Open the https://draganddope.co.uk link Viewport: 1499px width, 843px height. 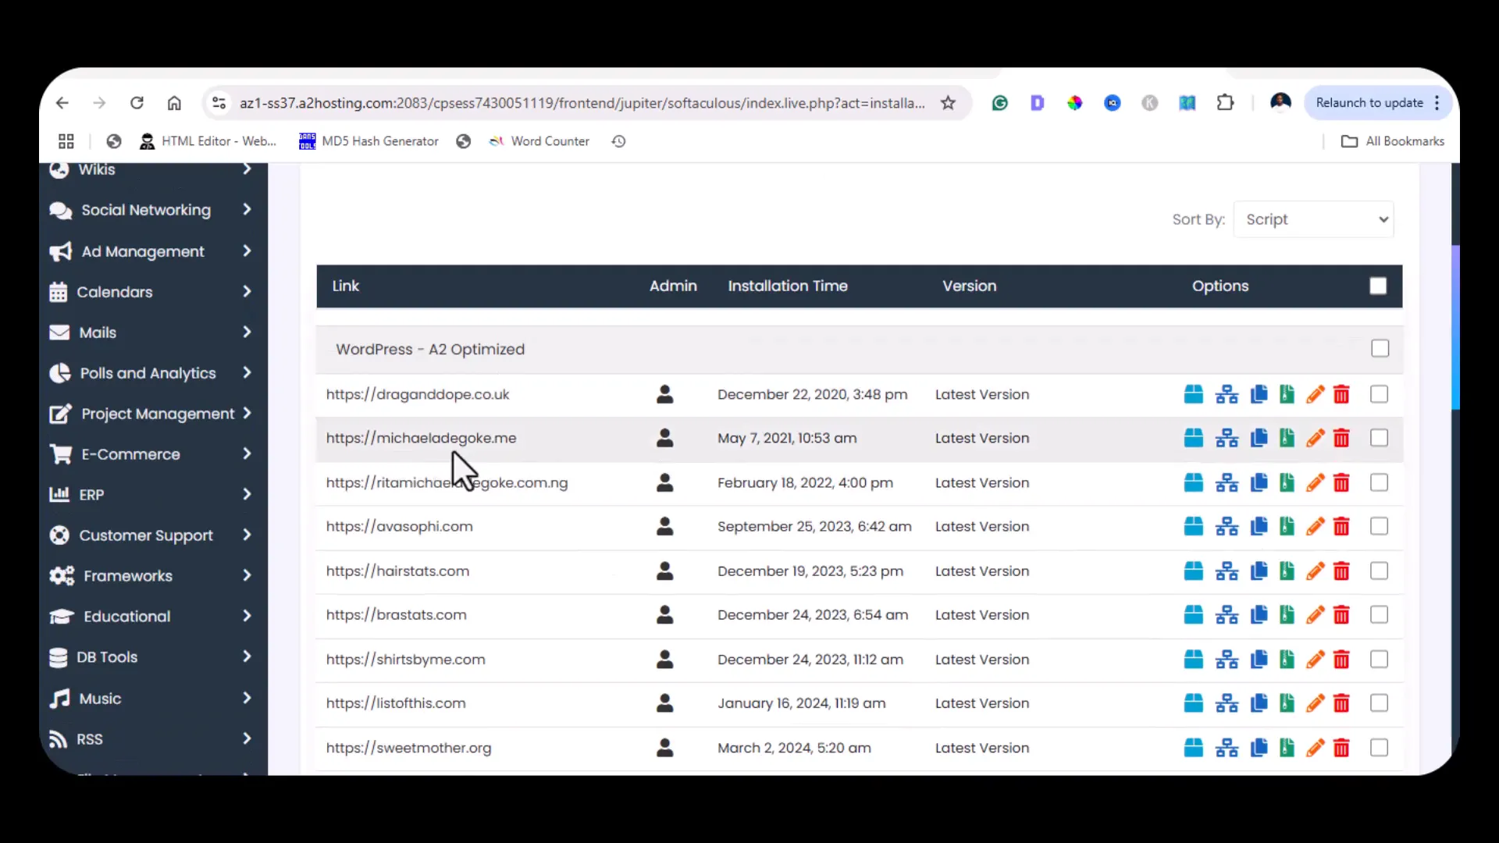(x=418, y=394)
